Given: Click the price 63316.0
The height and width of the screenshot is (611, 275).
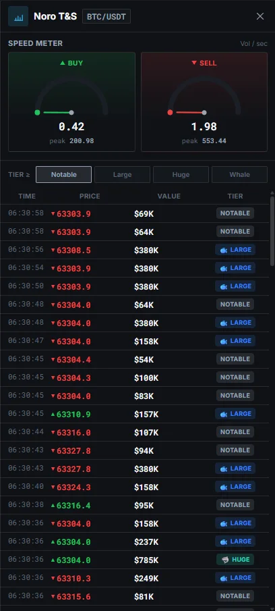Looking at the screenshot, I should click(x=73, y=433).
